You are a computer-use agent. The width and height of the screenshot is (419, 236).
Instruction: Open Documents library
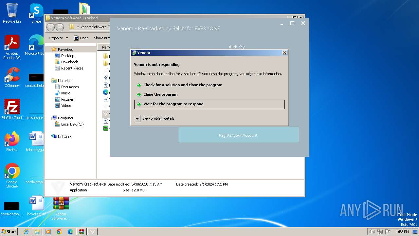pyautogui.click(x=70, y=87)
